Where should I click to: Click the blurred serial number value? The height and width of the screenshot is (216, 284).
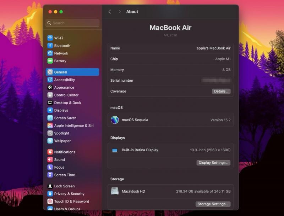click(x=216, y=80)
